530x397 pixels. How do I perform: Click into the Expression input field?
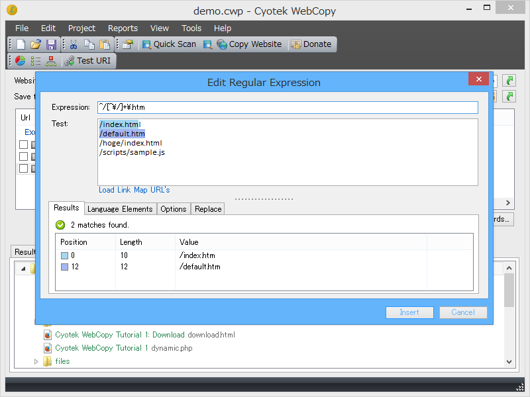288,107
